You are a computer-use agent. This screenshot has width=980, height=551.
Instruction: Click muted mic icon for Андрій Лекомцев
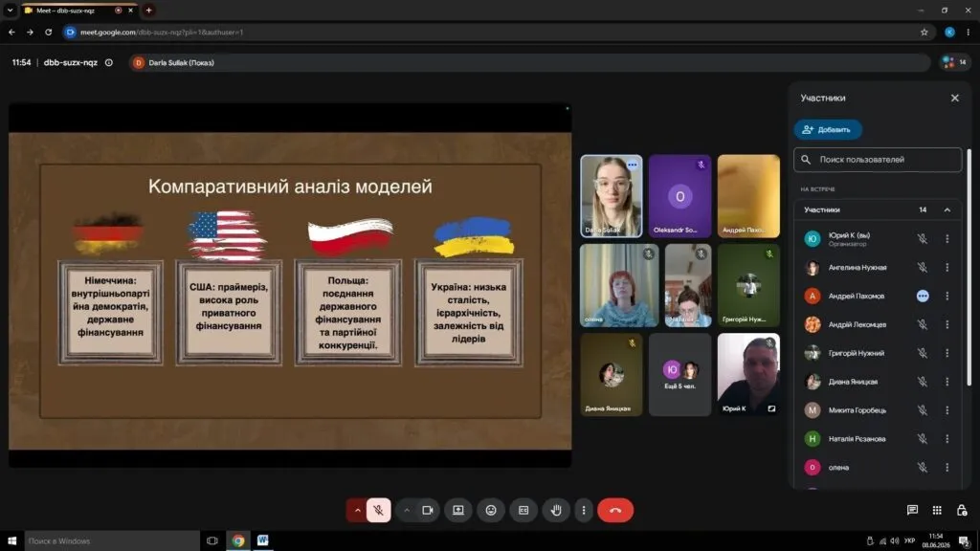point(922,325)
